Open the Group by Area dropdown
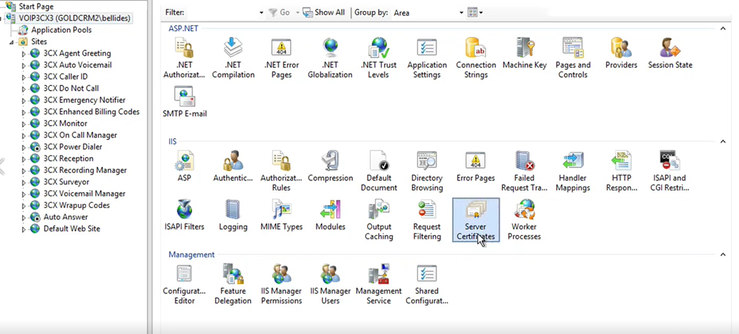 462,12
